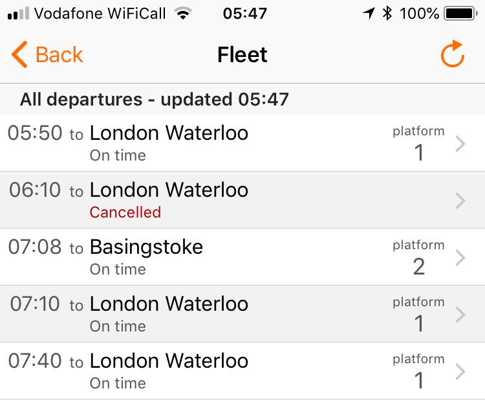Open the 05:50 London Waterloo departure
This screenshot has height=404, width=485.
point(169,133)
